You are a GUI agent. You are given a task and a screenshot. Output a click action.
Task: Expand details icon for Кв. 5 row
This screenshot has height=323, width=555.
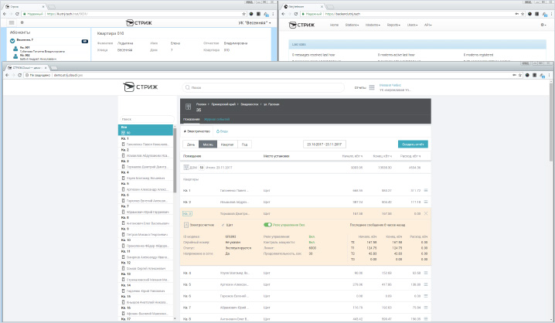[x=426, y=284]
